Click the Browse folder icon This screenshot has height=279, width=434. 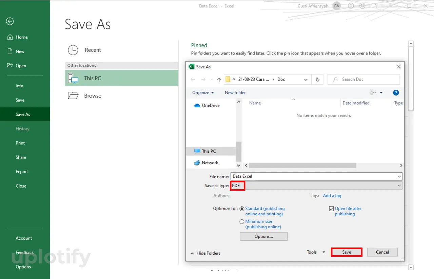(x=73, y=96)
